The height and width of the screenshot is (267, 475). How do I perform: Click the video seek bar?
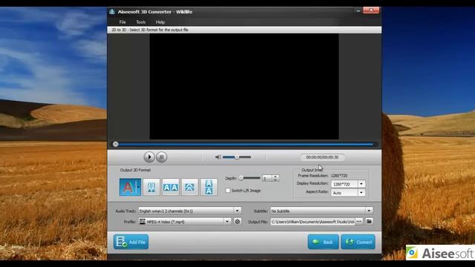coord(244,145)
